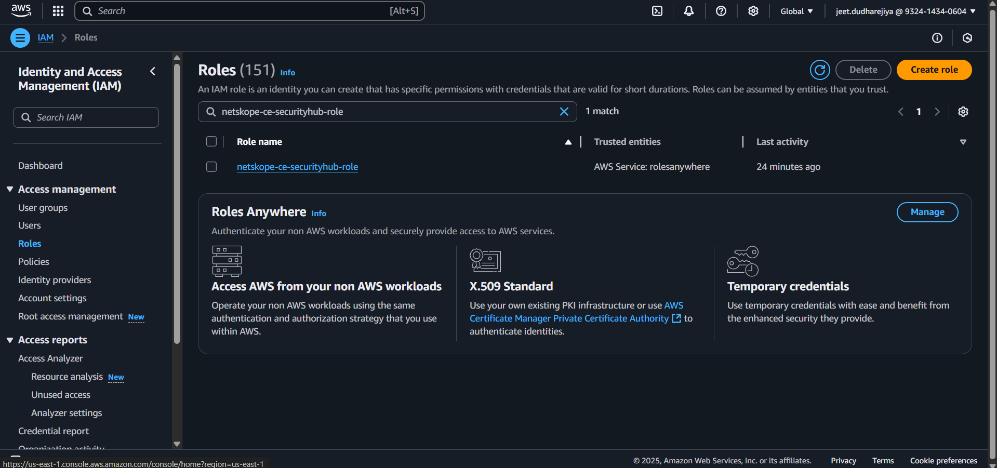Screen dimensions: 997x468
Task: Open Credential report
Action: point(54,431)
